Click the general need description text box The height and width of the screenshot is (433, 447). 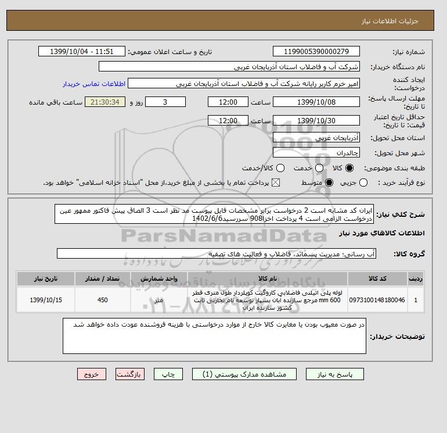tap(214, 214)
